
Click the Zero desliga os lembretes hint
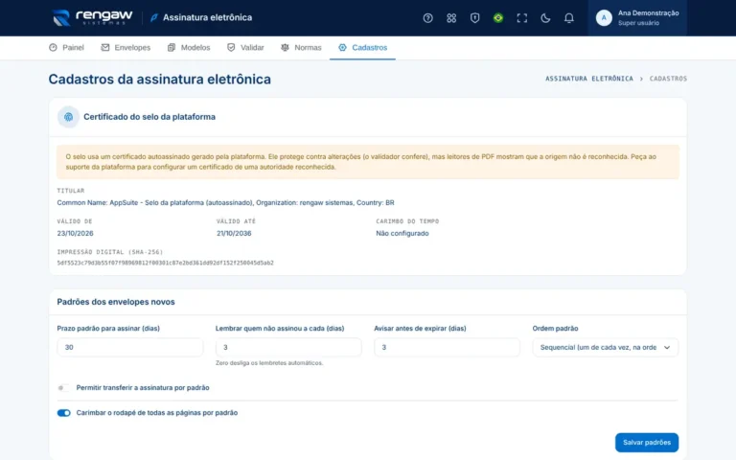coord(269,363)
